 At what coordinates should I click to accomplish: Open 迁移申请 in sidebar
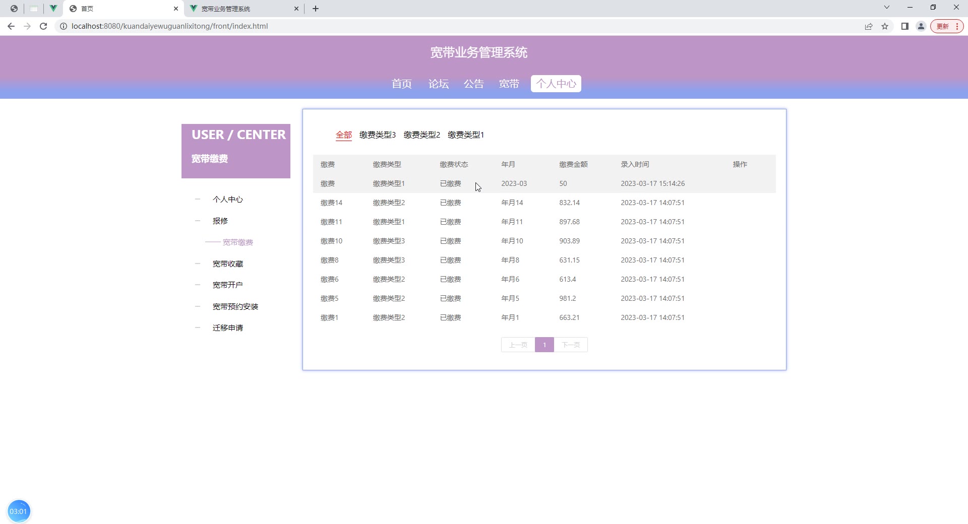(x=228, y=328)
